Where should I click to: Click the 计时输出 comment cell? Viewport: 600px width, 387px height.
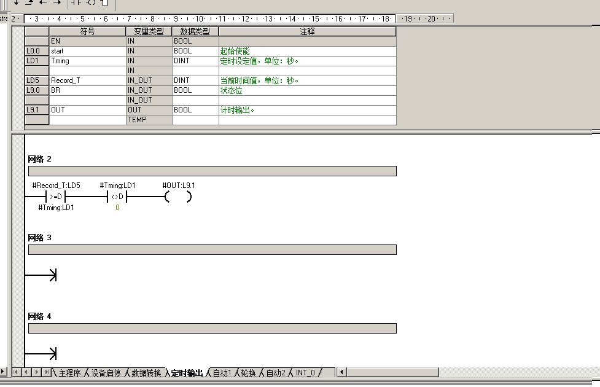(307, 110)
